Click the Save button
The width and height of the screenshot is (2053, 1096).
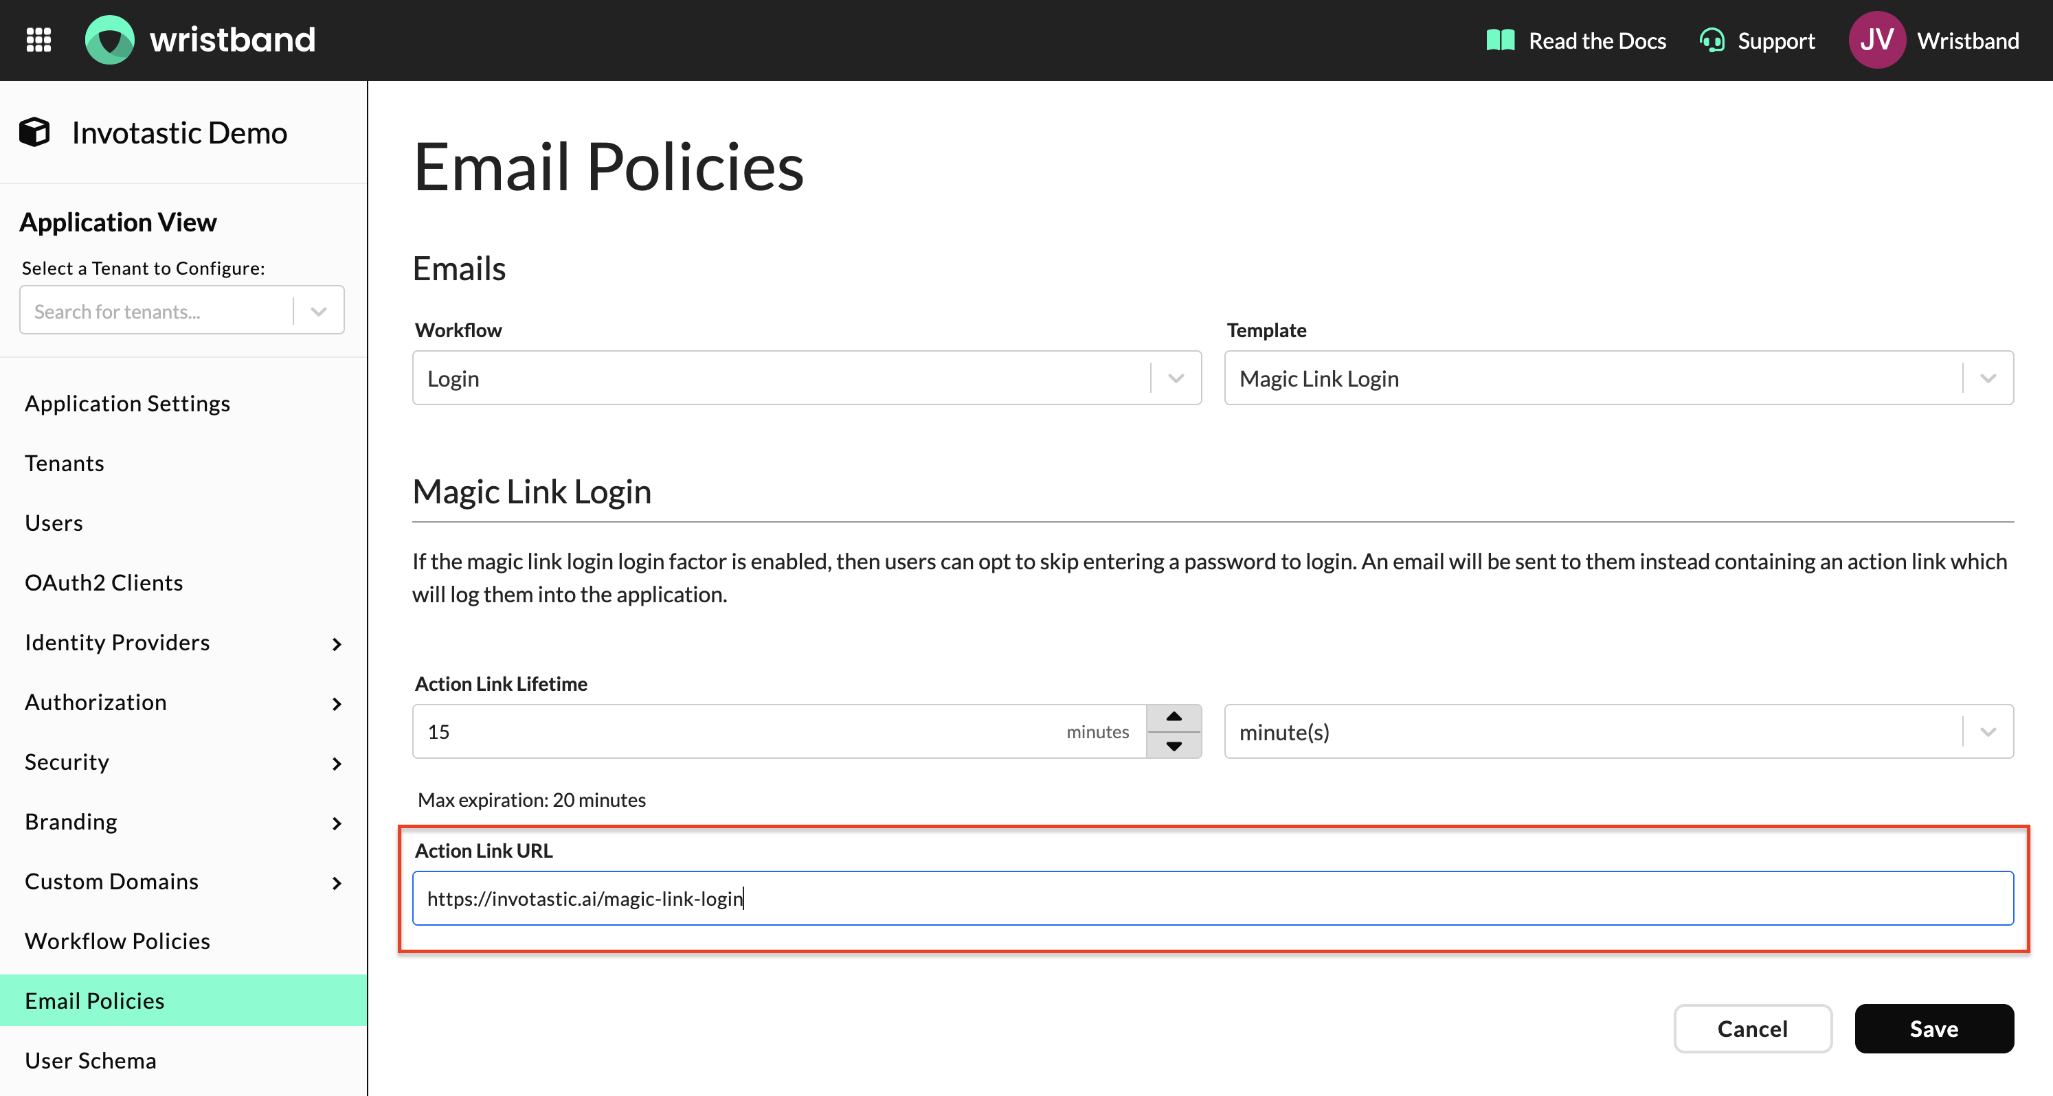tap(1933, 1029)
